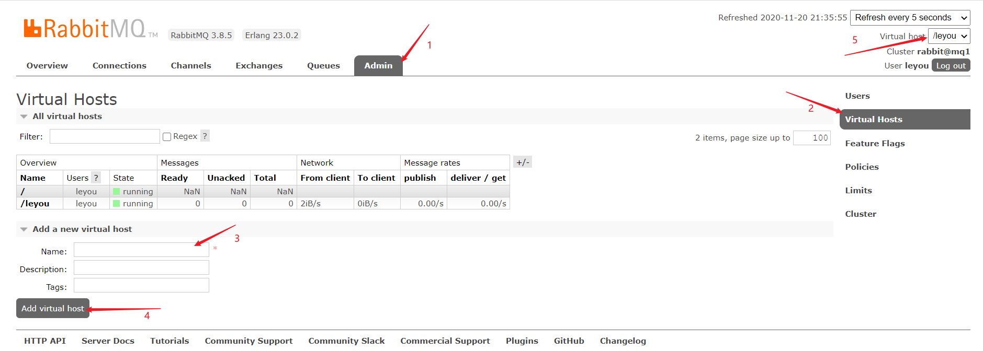Open the Users admin section

click(x=857, y=96)
